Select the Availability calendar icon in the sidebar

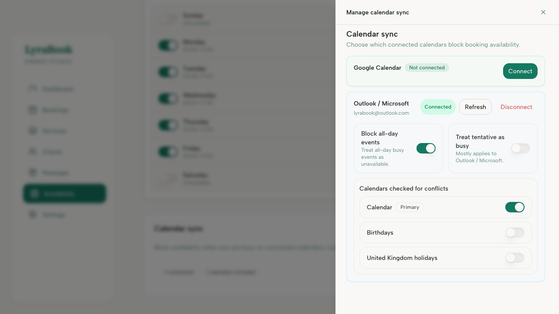[33, 193]
